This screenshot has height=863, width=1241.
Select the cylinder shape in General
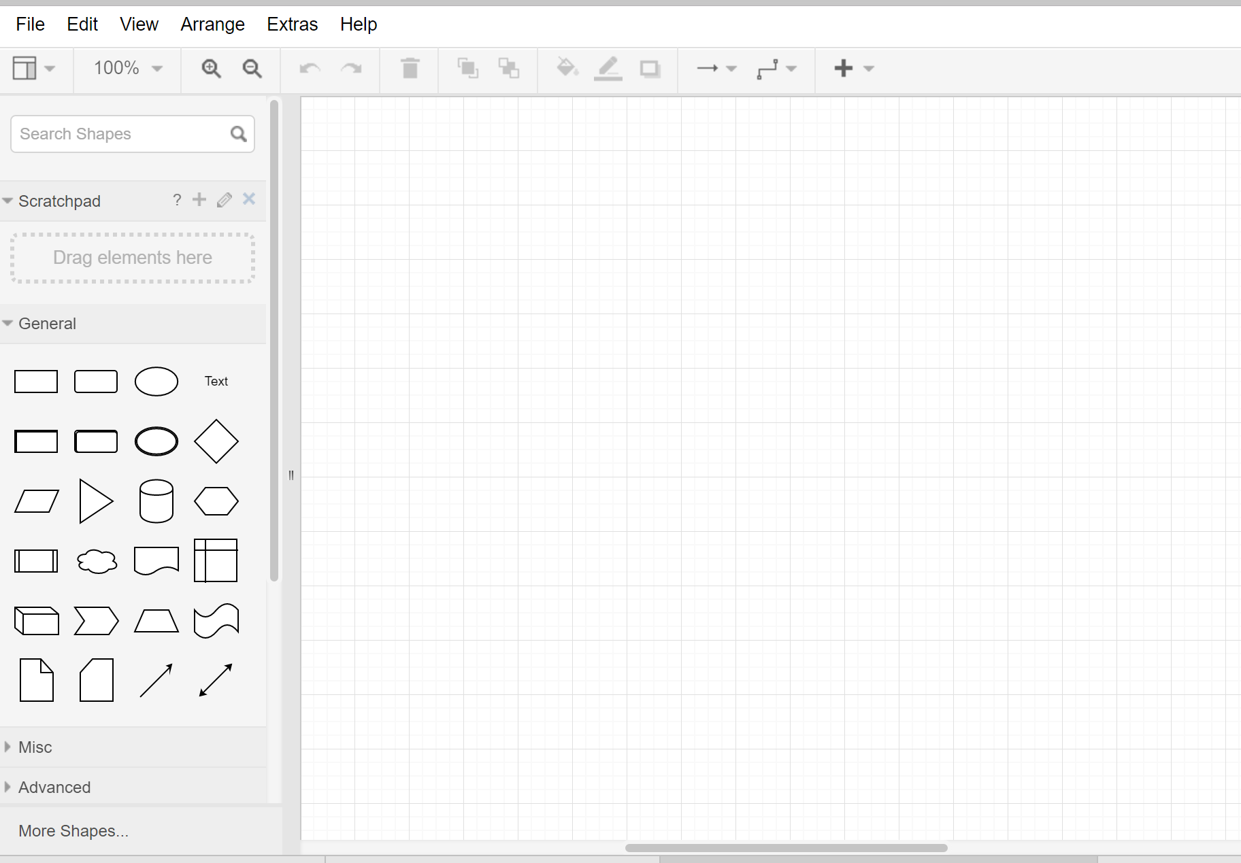[x=156, y=501]
